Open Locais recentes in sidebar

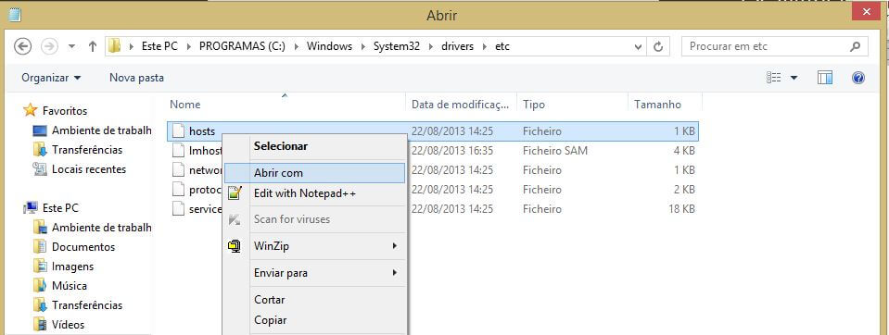coord(89,169)
